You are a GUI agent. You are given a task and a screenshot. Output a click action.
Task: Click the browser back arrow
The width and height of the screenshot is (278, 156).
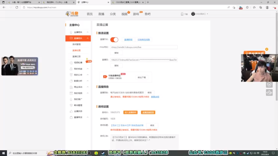[4, 7]
